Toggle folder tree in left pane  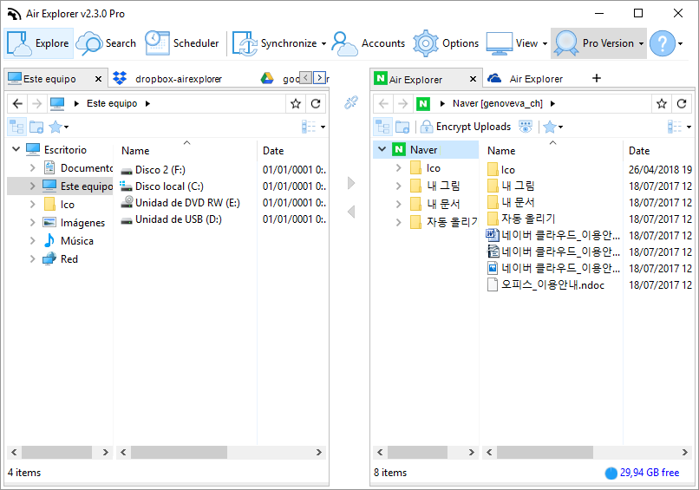click(17, 127)
